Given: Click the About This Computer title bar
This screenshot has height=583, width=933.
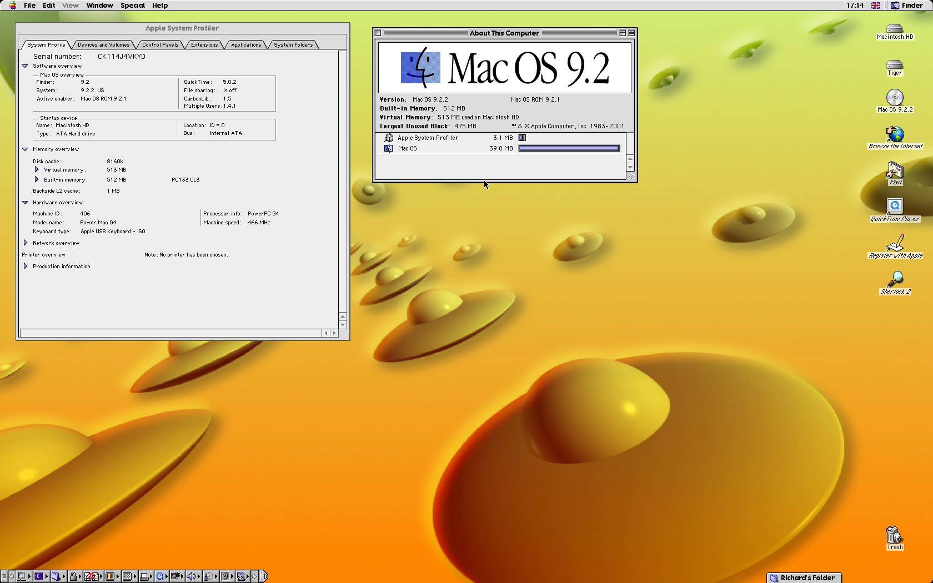Looking at the screenshot, I should tap(504, 33).
